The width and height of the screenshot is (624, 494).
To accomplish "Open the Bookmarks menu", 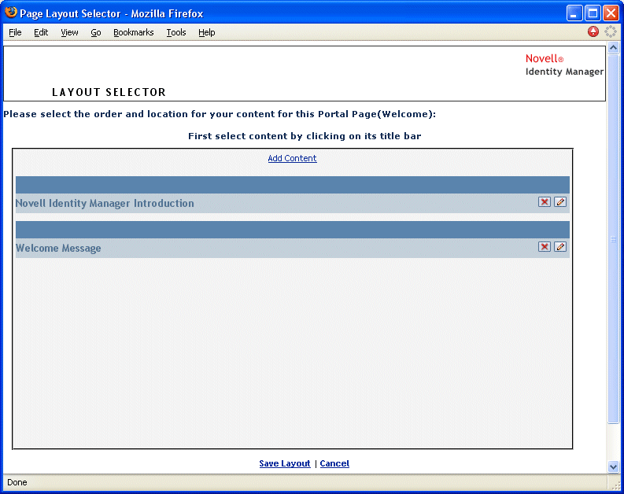I will pos(134,32).
